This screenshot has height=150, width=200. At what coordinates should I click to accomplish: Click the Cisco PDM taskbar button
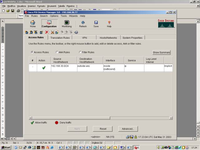[x=137, y=148]
